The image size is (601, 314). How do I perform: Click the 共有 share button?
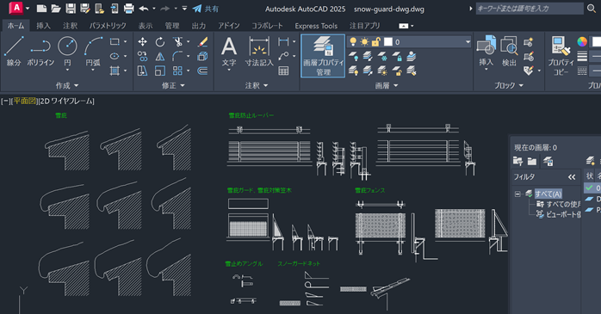click(x=206, y=9)
